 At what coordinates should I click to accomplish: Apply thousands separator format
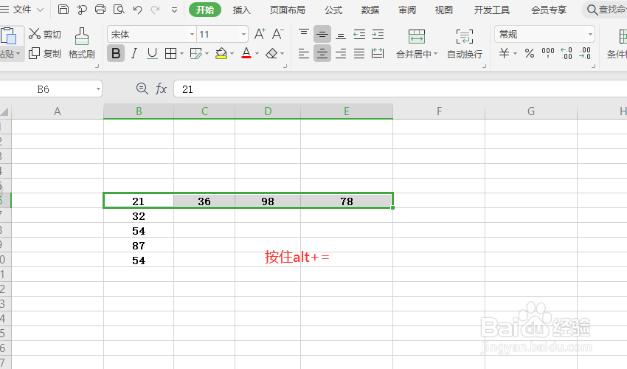coord(548,52)
